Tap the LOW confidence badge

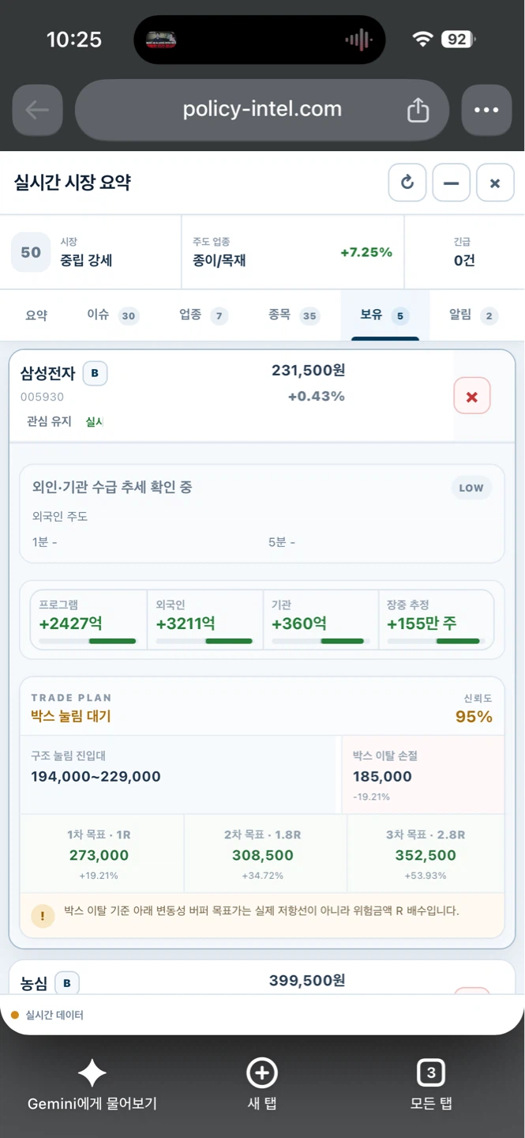click(471, 488)
